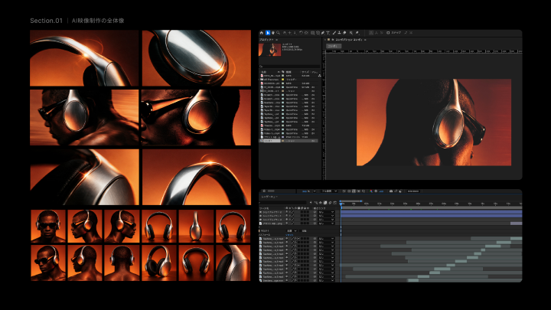Click the reset exposure icon below the viewer
Image resolution: width=551 pixels, height=310 pixels.
(x=376, y=191)
